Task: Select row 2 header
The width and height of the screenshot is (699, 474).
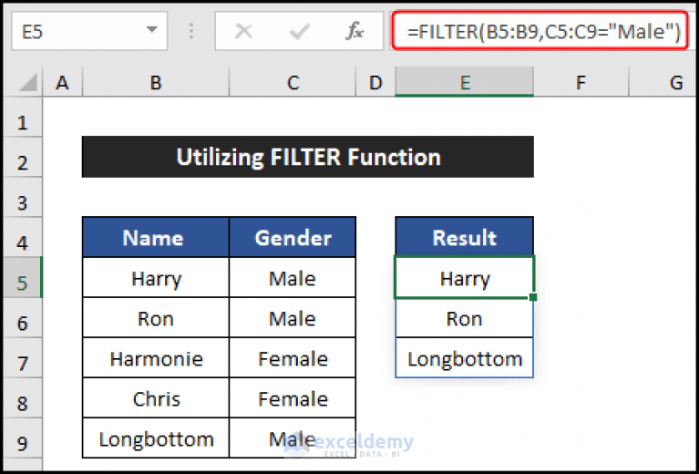Action: (23, 157)
